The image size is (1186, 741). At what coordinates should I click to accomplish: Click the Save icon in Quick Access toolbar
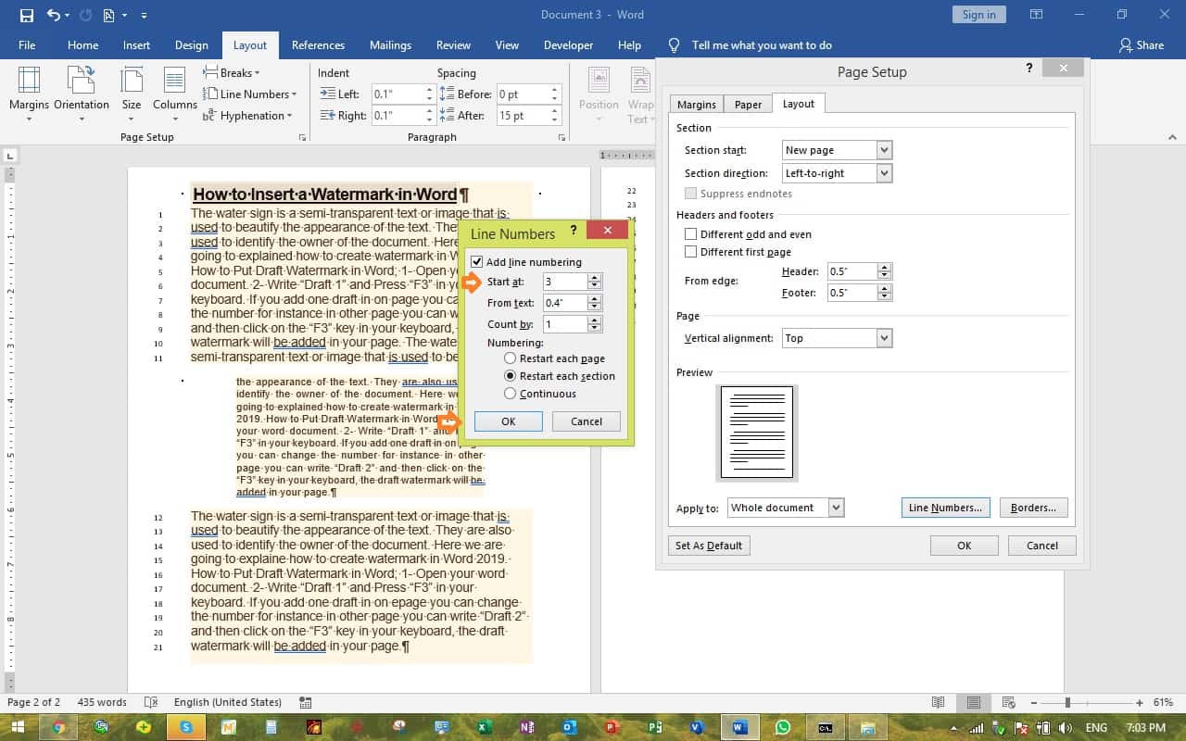[x=25, y=14]
